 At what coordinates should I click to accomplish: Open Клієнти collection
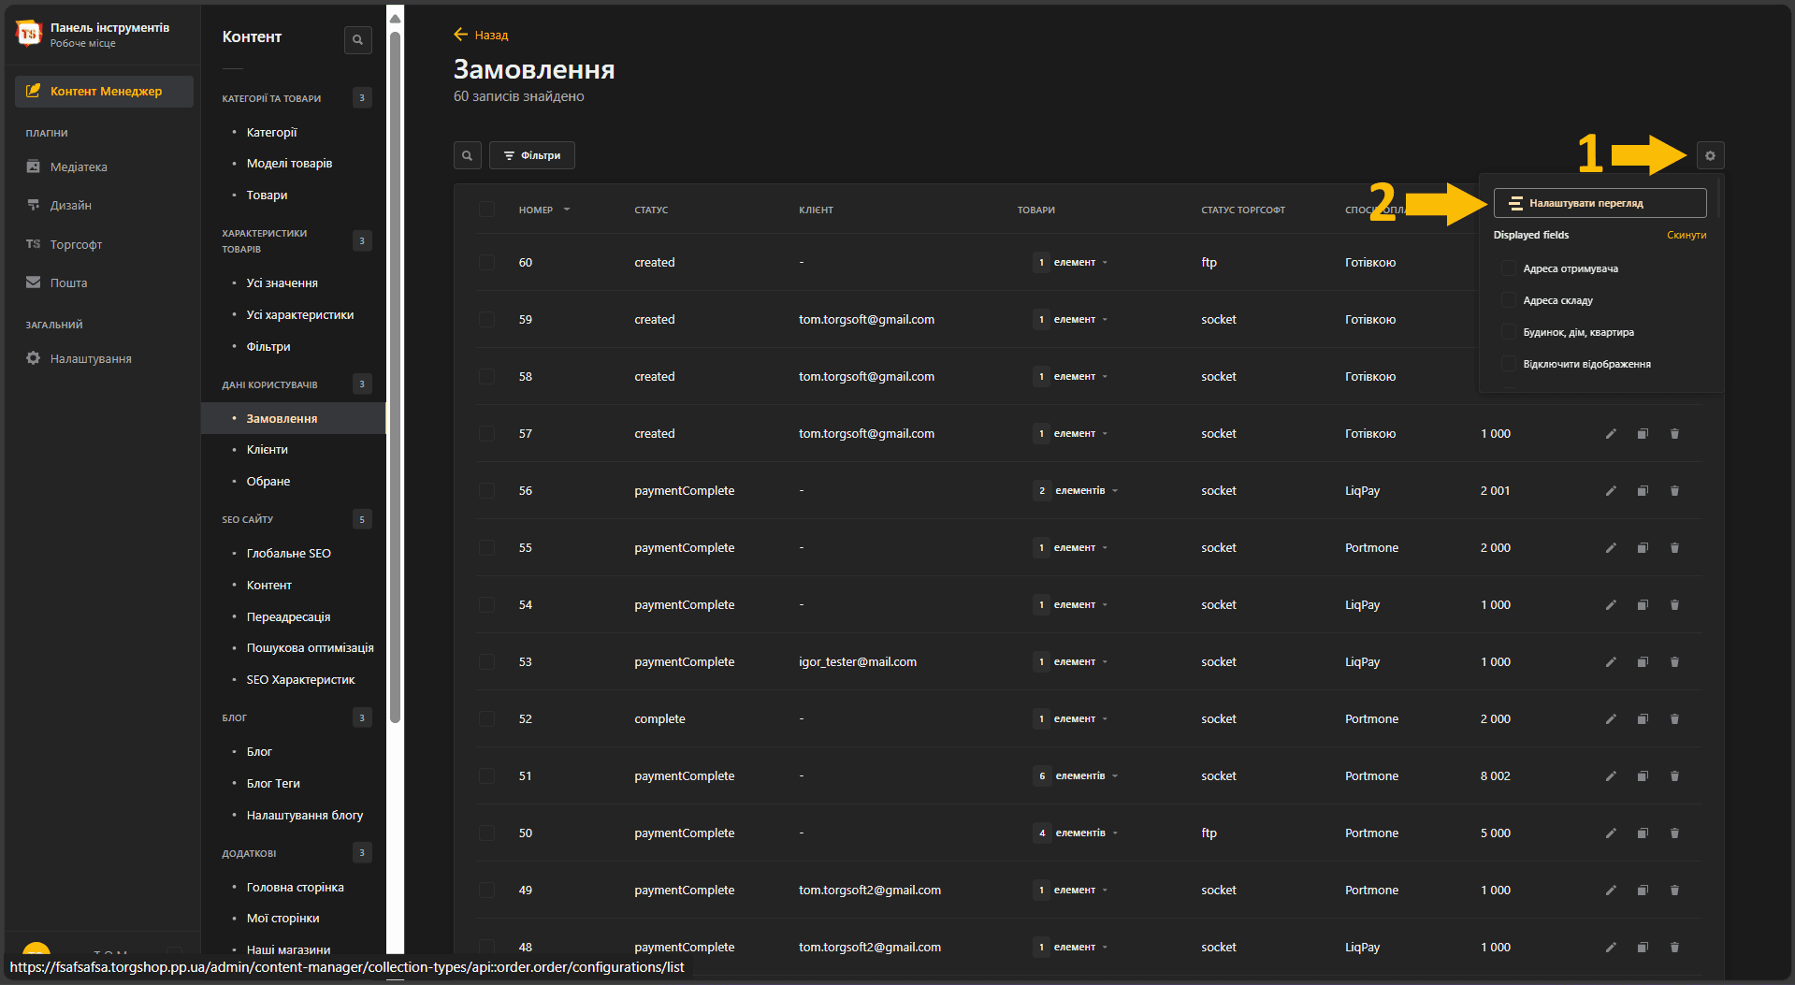point(267,450)
